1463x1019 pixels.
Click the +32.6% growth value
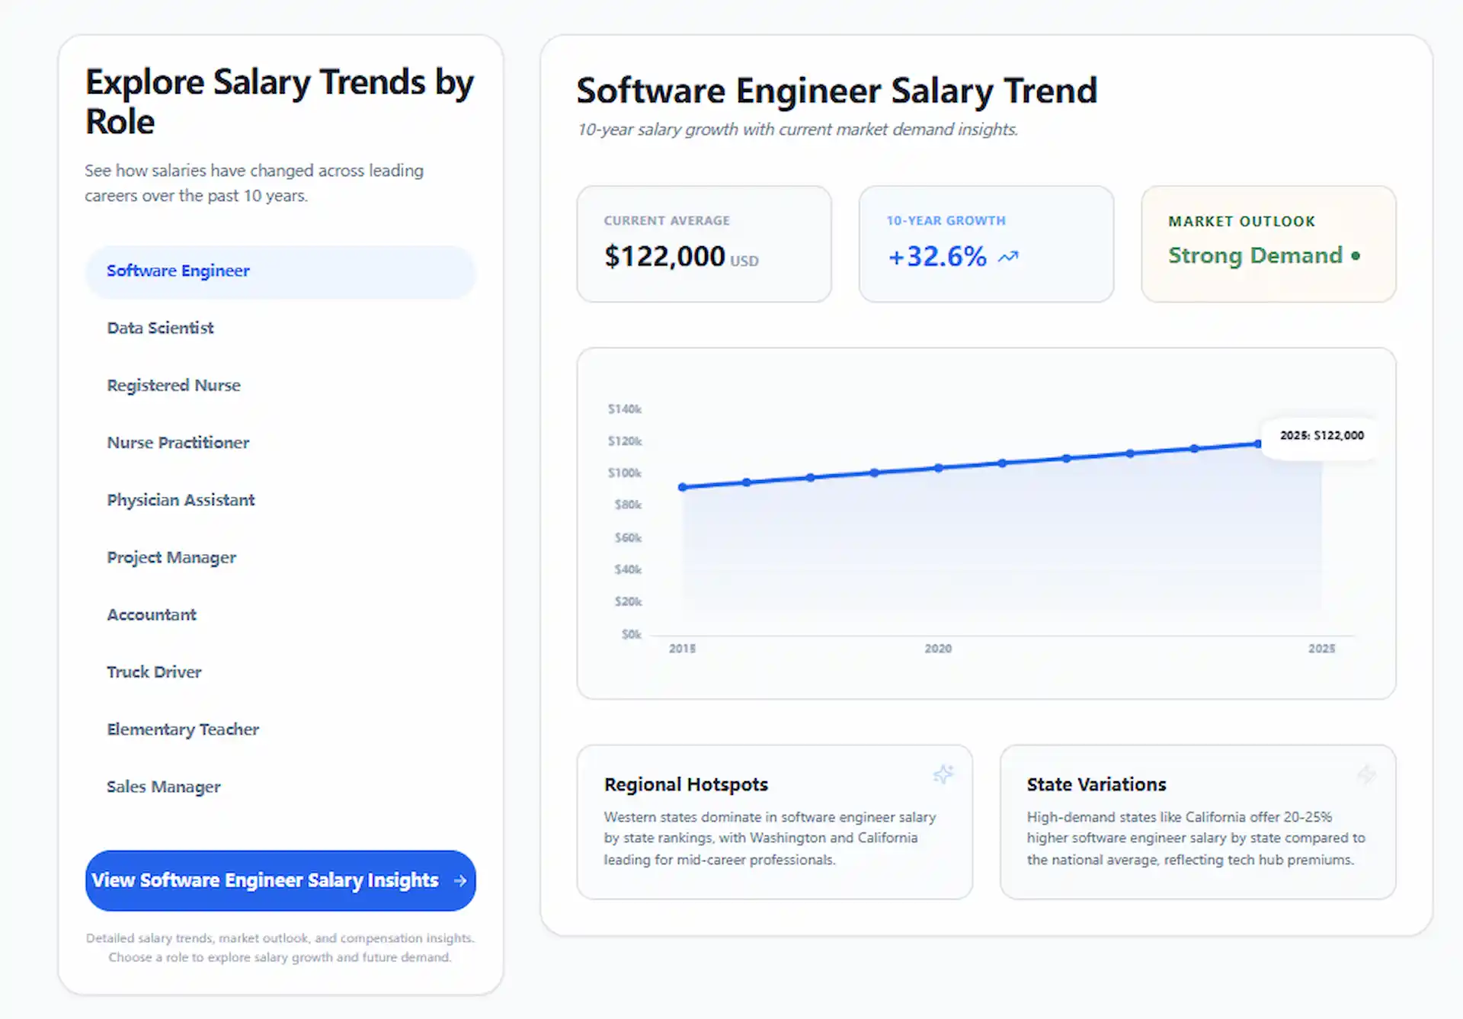[937, 257]
